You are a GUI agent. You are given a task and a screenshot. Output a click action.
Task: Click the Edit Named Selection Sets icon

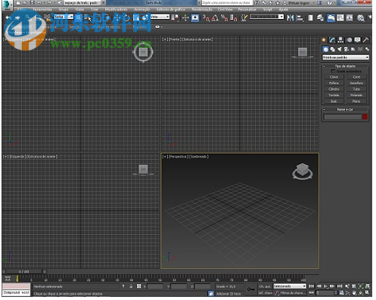[x=244, y=18]
